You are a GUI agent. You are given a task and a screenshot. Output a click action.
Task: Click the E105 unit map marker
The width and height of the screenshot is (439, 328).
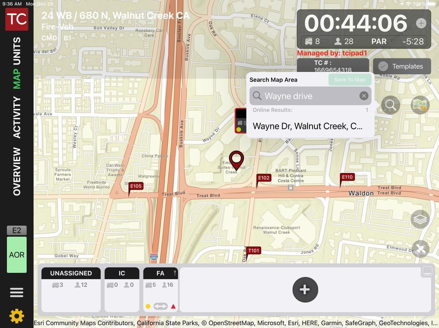[135, 186]
